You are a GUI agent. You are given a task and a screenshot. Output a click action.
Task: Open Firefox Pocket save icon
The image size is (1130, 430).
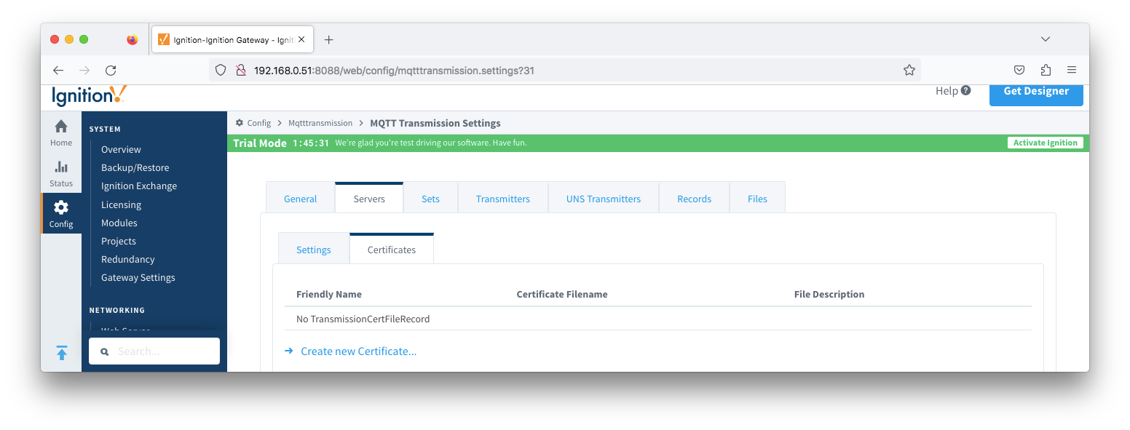point(1019,71)
